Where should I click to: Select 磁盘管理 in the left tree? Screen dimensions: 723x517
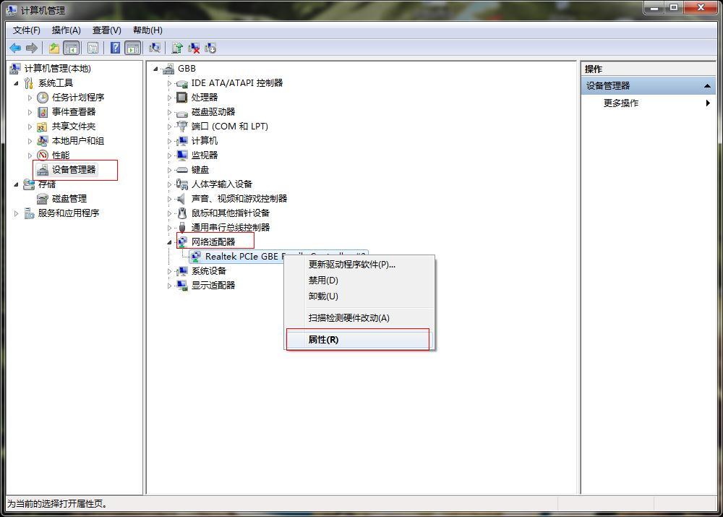click(69, 199)
